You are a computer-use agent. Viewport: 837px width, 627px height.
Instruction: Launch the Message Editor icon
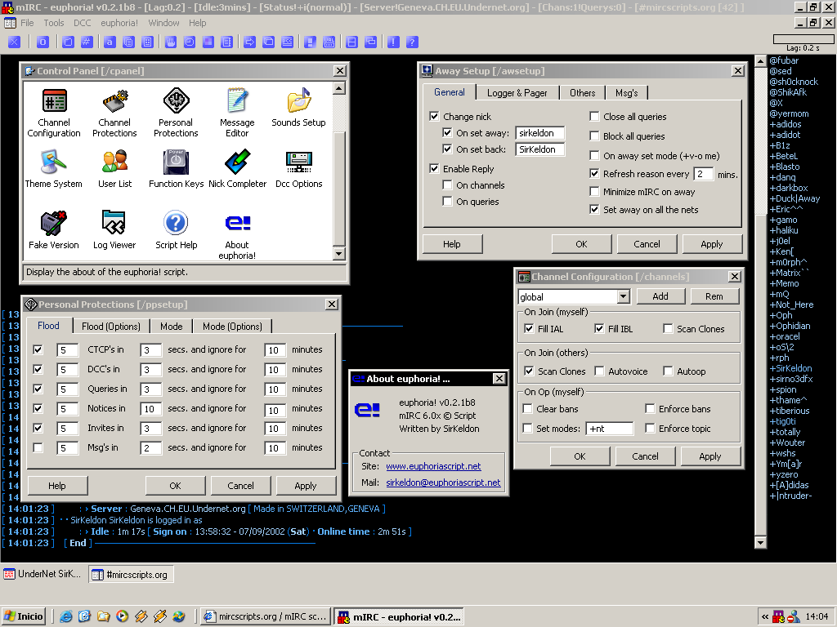(x=237, y=113)
